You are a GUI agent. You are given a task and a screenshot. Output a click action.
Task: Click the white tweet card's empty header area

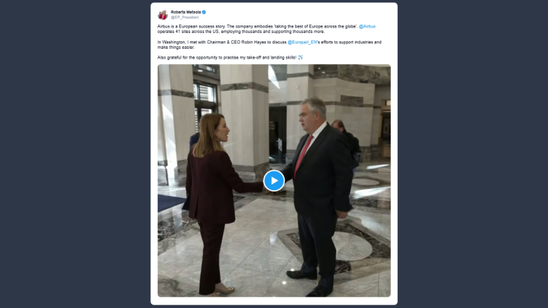pos(297,14)
